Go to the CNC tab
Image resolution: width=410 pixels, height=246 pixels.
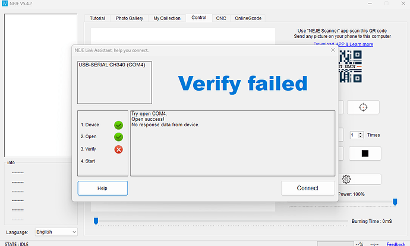(x=221, y=18)
